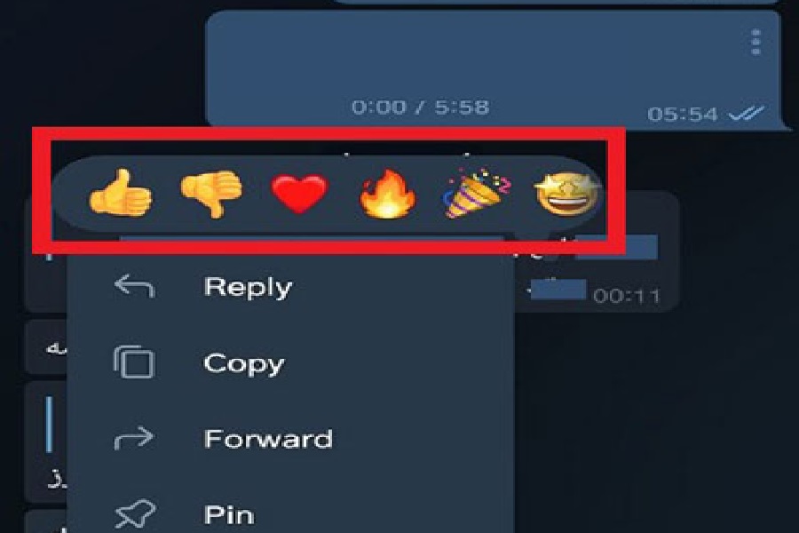React with the star-struck face emoji
The width and height of the screenshot is (799, 533).
tap(568, 193)
